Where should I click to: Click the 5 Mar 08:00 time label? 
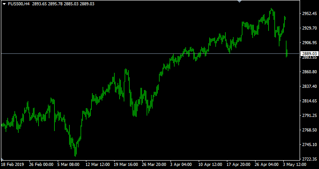(68, 164)
